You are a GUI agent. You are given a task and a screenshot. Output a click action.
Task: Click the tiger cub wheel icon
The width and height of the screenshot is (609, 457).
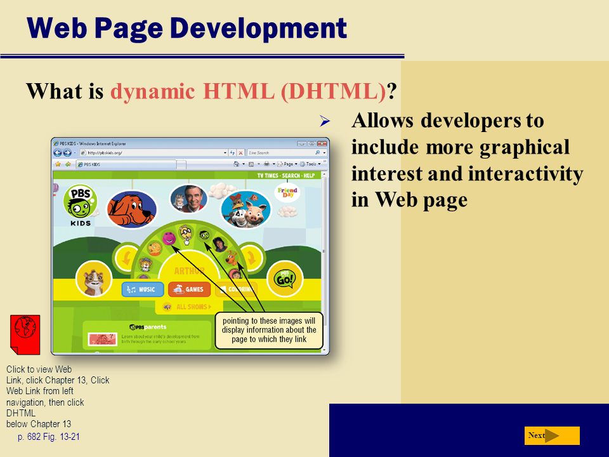coord(146,265)
